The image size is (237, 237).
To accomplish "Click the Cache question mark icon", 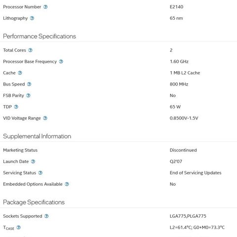I will [x=20, y=73].
